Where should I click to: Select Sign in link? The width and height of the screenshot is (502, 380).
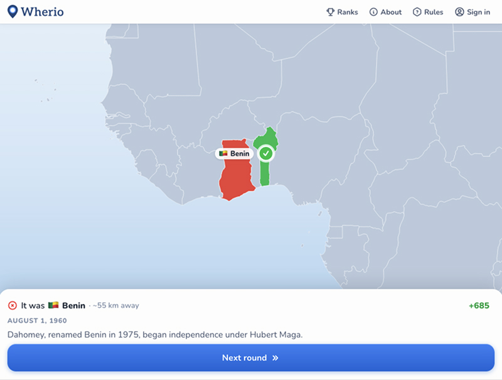(x=473, y=12)
